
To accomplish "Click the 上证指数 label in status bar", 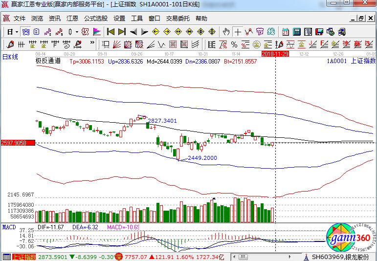I will [x=24, y=257].
